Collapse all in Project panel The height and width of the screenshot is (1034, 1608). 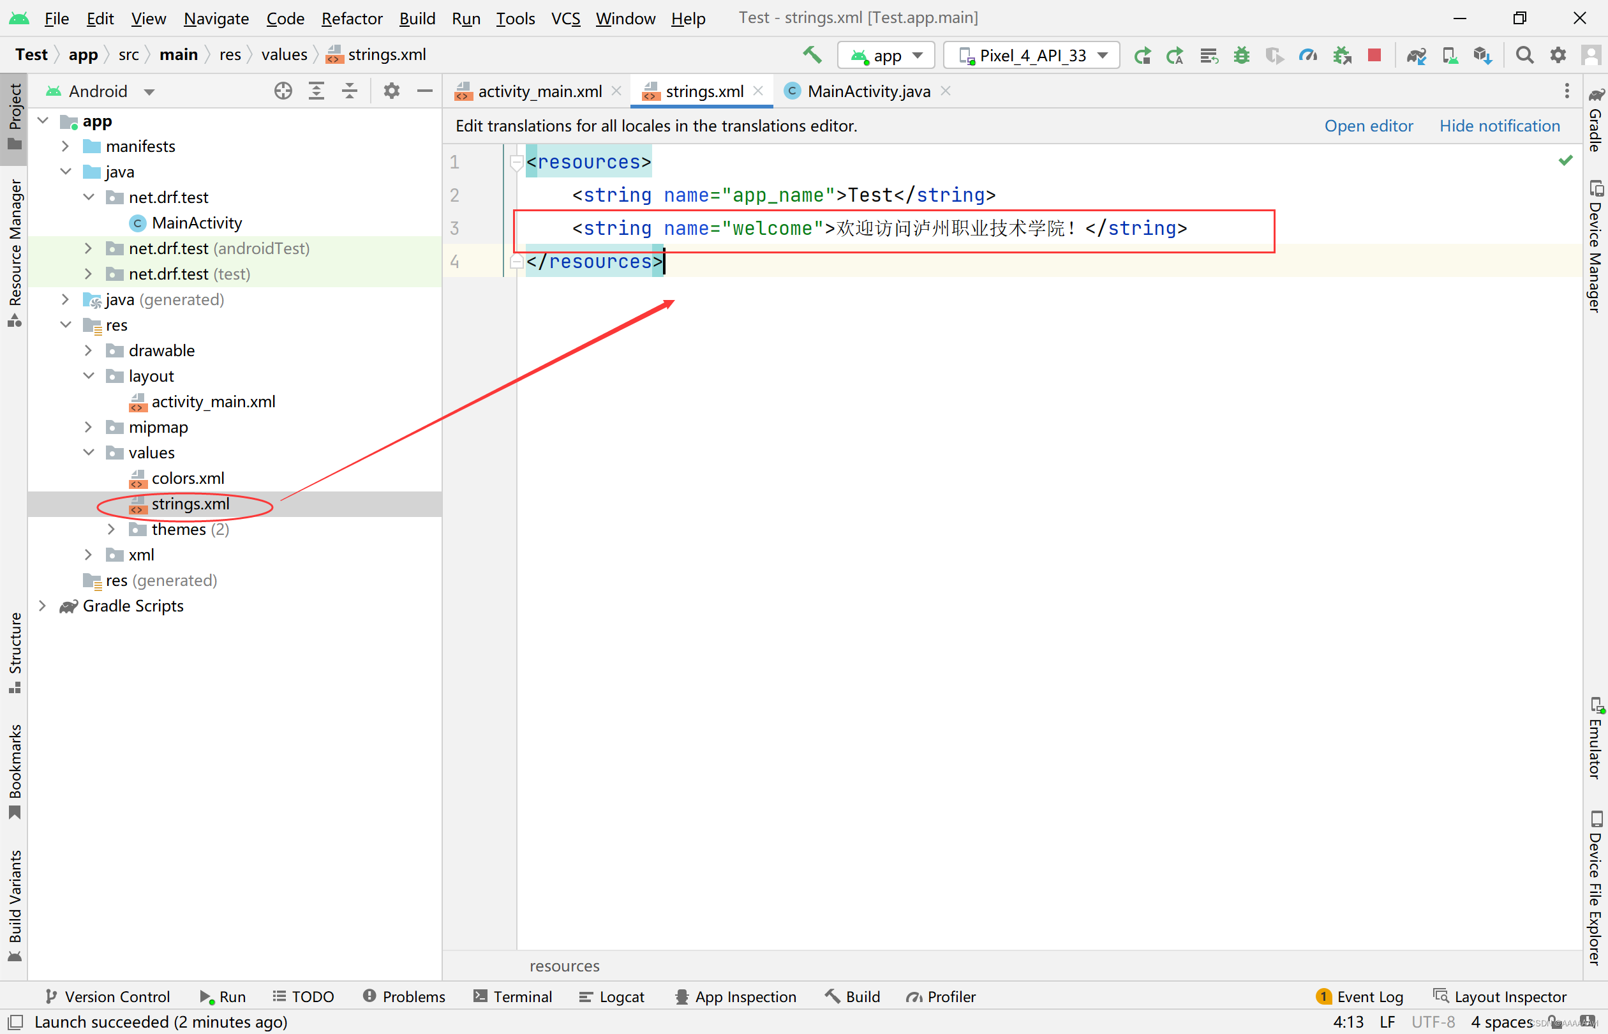tap(350, 91)
